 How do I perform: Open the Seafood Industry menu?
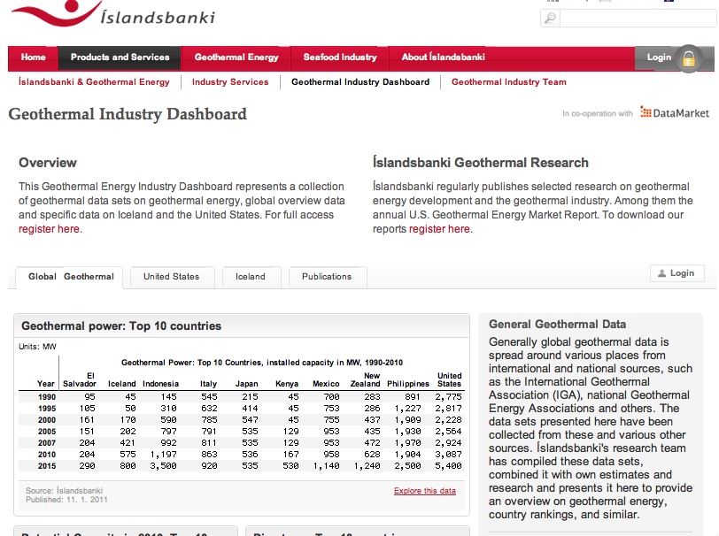pos(340,57)
